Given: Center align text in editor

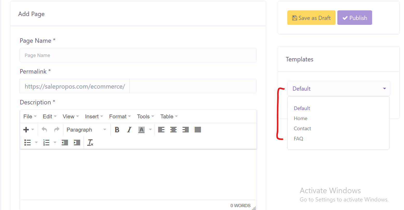Looking at the screenshot, I should (173, 130).
